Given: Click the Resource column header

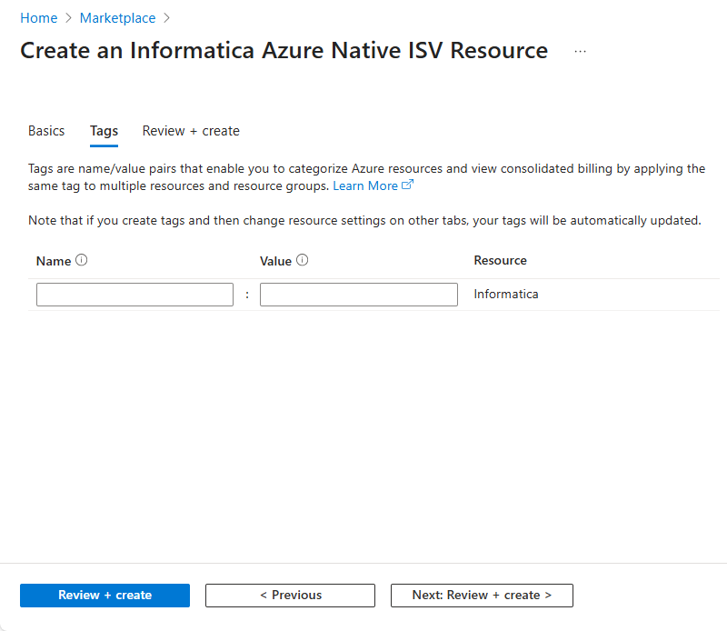Looking at the screenshot, I should (x=501, y=260).
